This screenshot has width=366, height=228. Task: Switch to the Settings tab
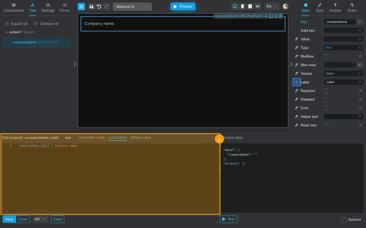(x=48, y=8)
